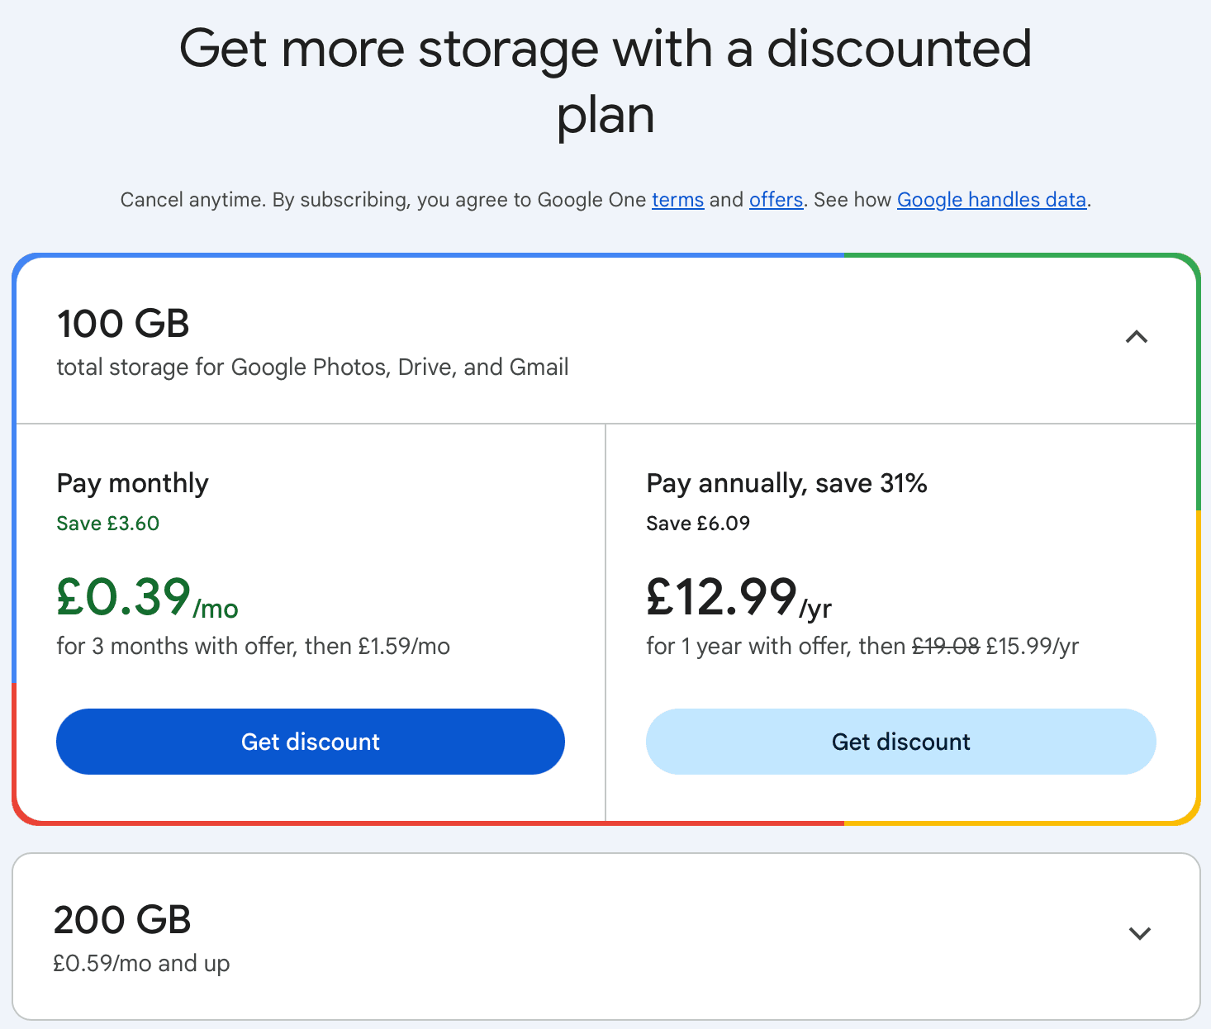The image size is (1211, 1029).
Task: View the offers link details
Action: [775, 199]
